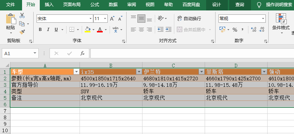The image size is (294, 134).
Task: Increase decimal places
Action: 254,30
